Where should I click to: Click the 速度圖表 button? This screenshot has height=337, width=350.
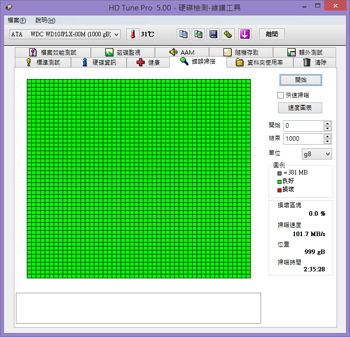click(300, 108)
